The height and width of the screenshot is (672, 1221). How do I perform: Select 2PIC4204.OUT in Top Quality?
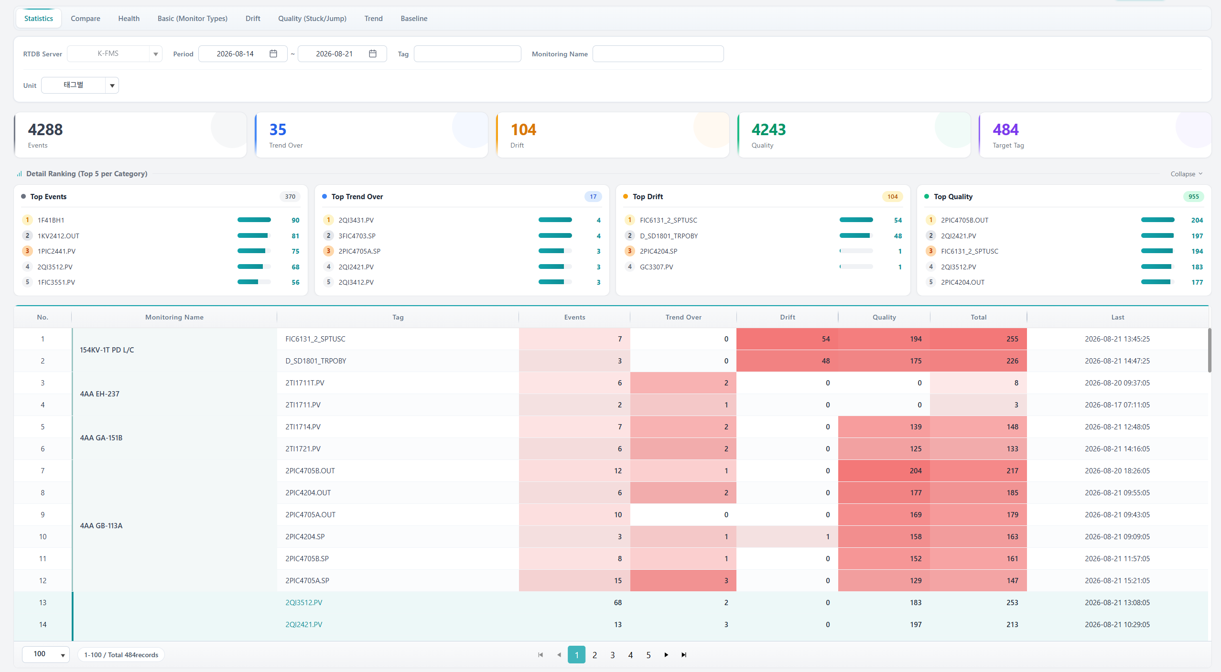click(962, 282)
